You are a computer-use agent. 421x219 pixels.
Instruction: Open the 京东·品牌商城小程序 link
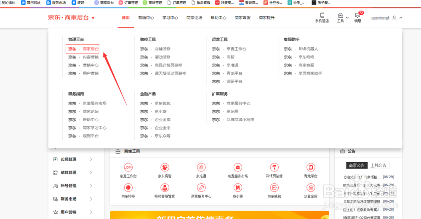[x=233, y=120]
